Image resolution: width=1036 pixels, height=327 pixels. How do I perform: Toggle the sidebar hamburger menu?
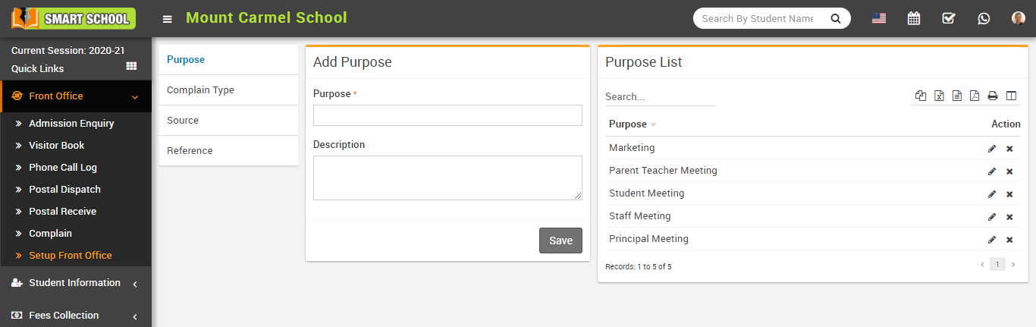[x=168, y=19]
